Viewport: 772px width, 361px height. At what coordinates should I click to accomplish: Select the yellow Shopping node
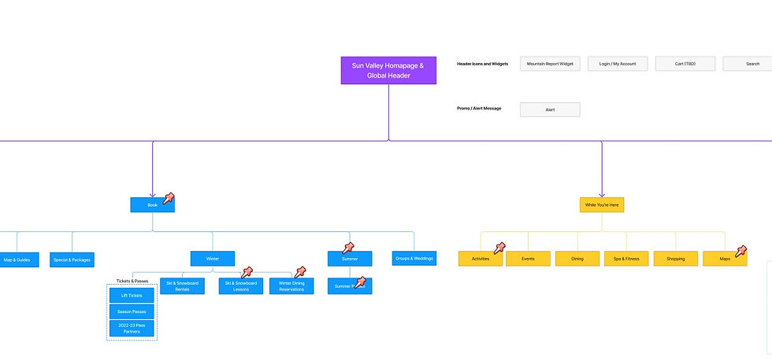(x=676, y=259)
